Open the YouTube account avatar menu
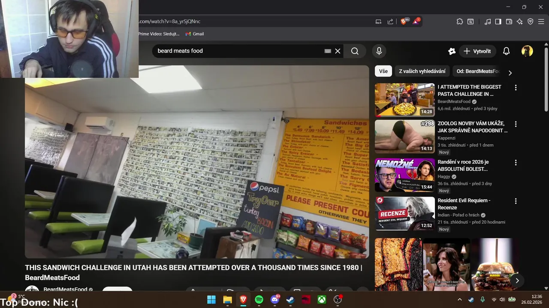 (x=527, y=51)
